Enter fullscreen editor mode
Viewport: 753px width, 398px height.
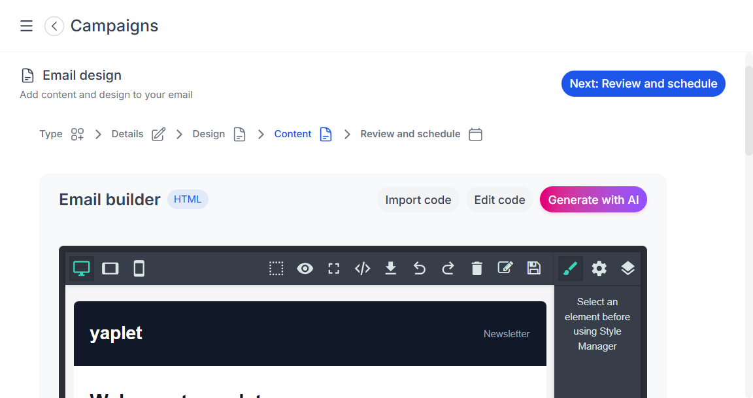pos(334,269)
